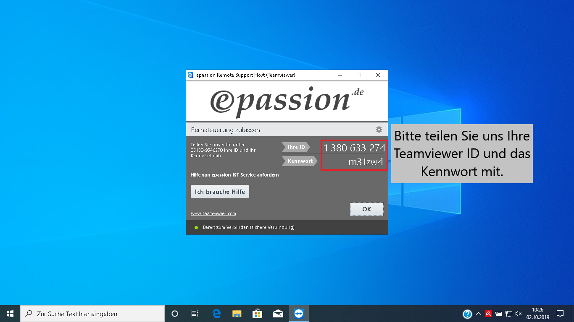574x322 pixels.
Task: Click the 'Ich brauche Hilfe' button
Action: click(x=220, y=192)
